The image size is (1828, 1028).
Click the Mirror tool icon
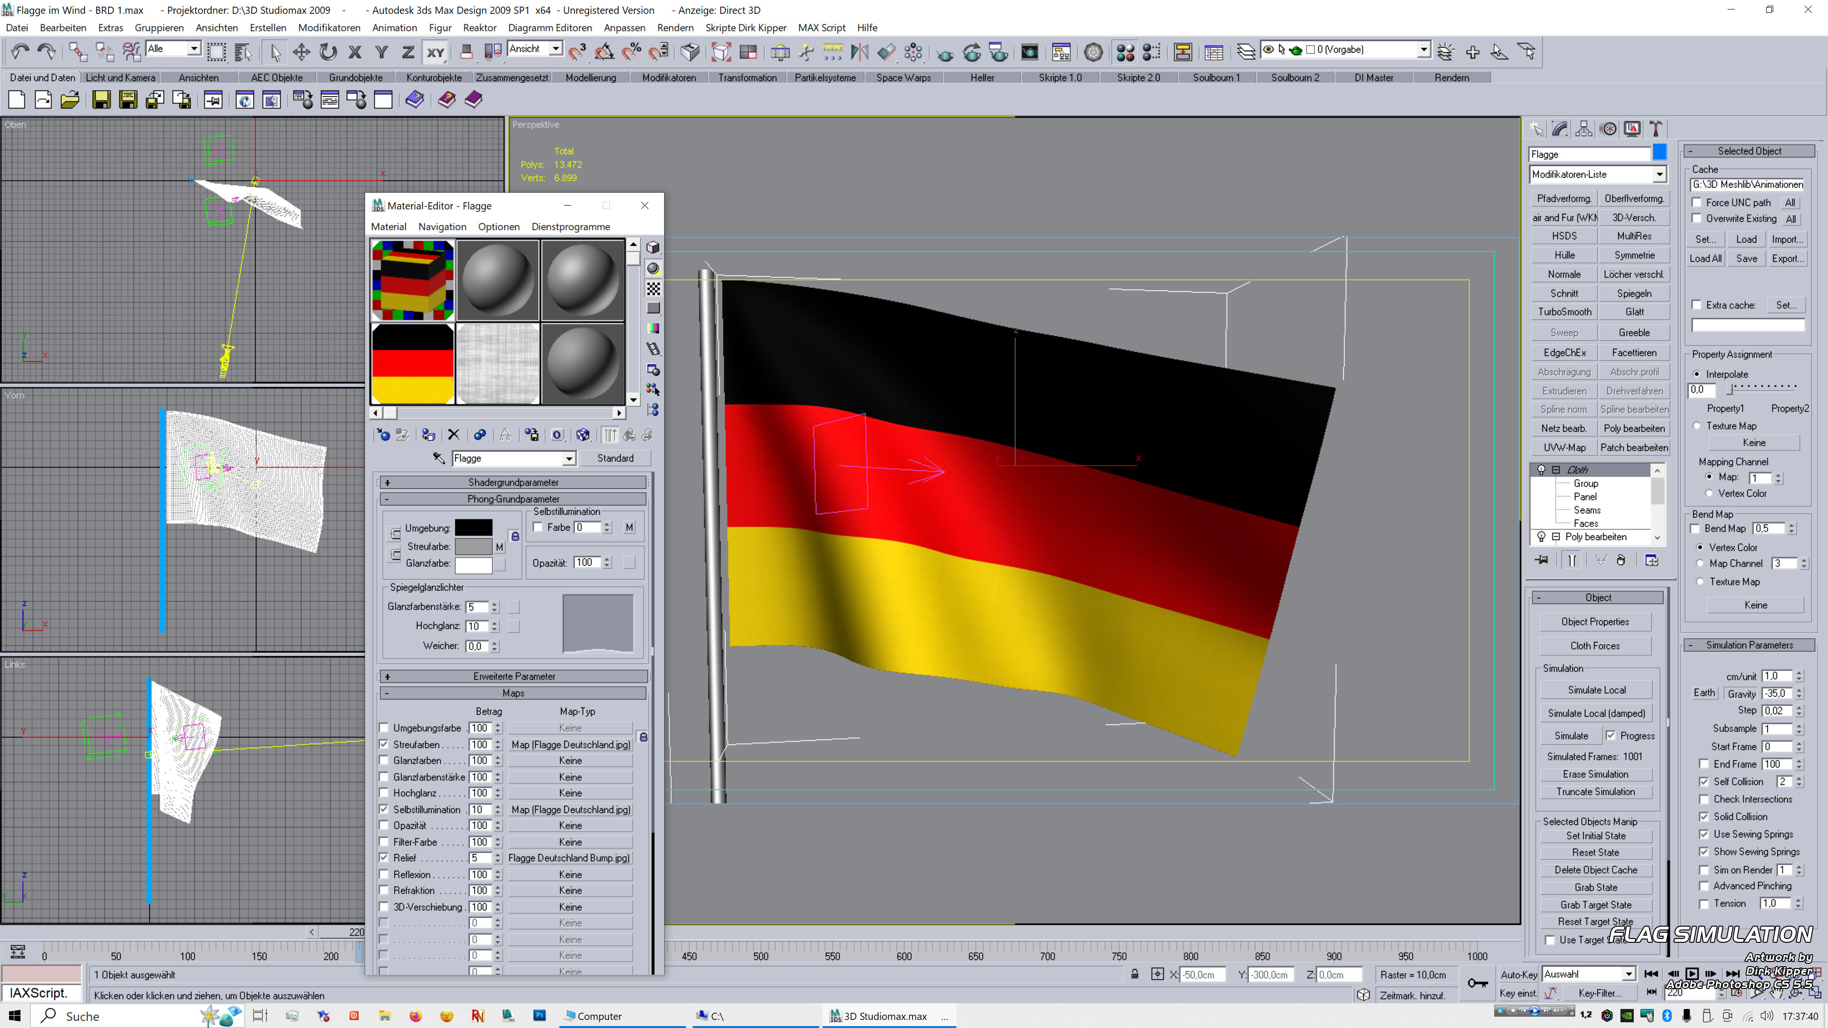859,52
